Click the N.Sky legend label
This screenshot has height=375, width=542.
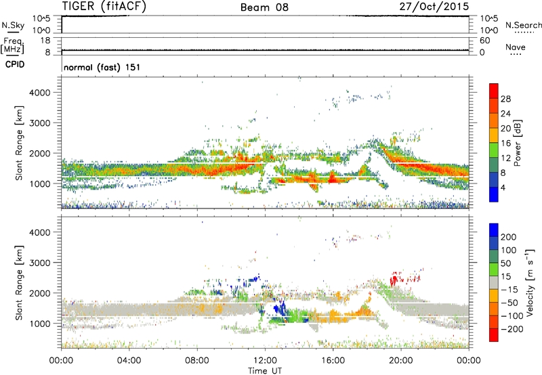click(x=13, y=25)
